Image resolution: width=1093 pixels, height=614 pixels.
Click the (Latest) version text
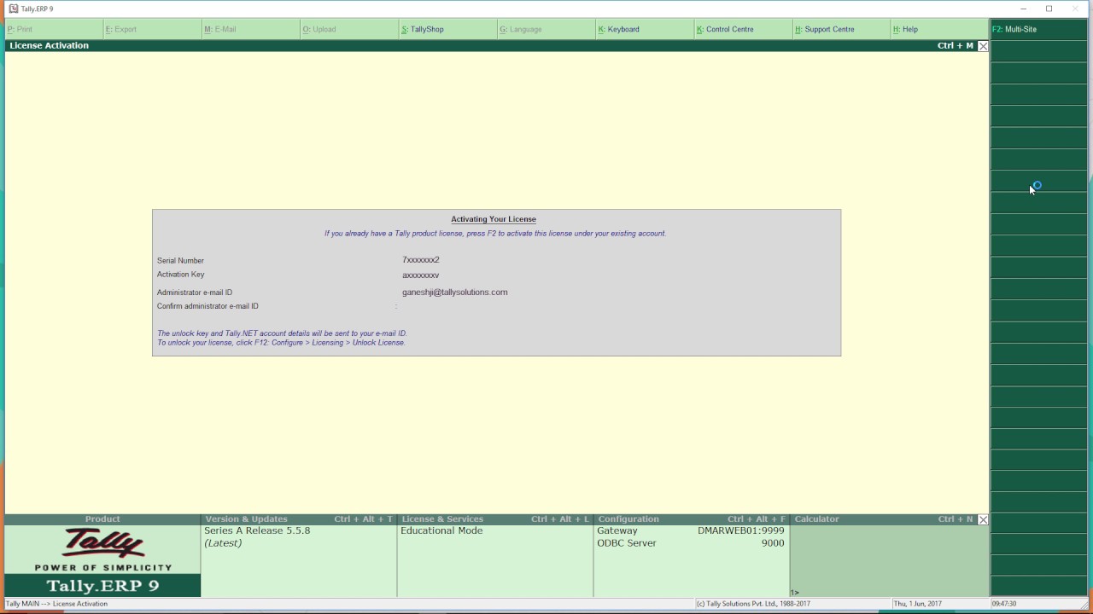point(223,543)
